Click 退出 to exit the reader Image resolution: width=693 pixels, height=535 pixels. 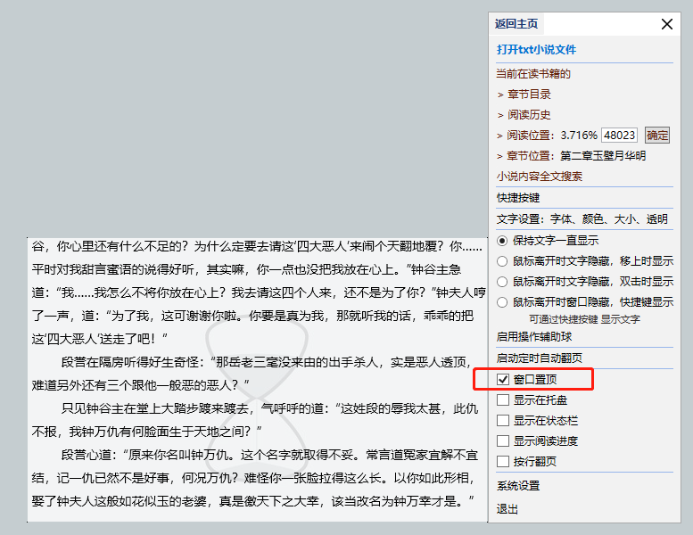tap(507, 509)
